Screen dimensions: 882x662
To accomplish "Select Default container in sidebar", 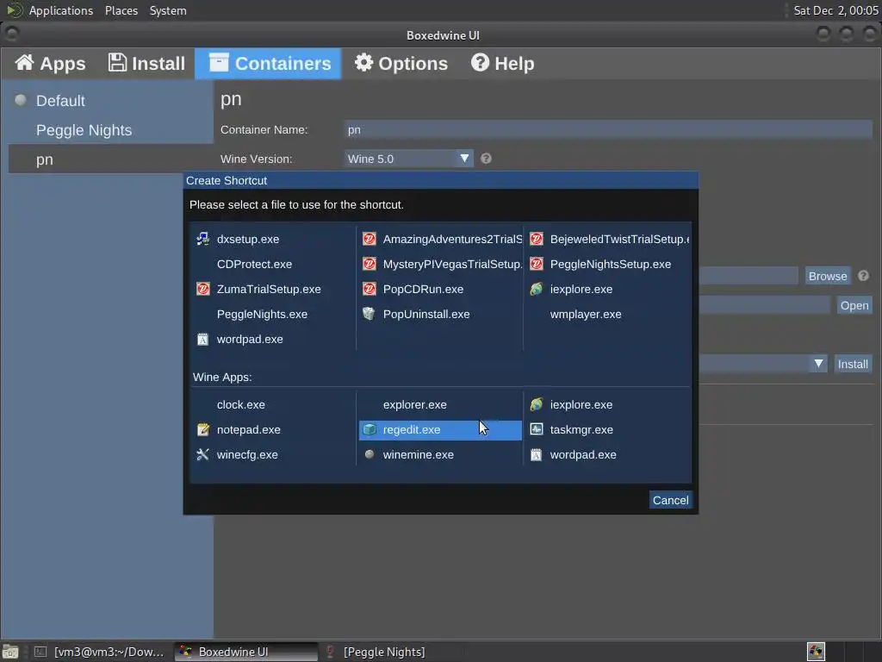I will [111, 101].
